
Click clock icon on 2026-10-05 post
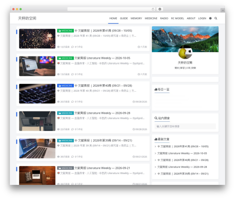[x=139, y=74]
